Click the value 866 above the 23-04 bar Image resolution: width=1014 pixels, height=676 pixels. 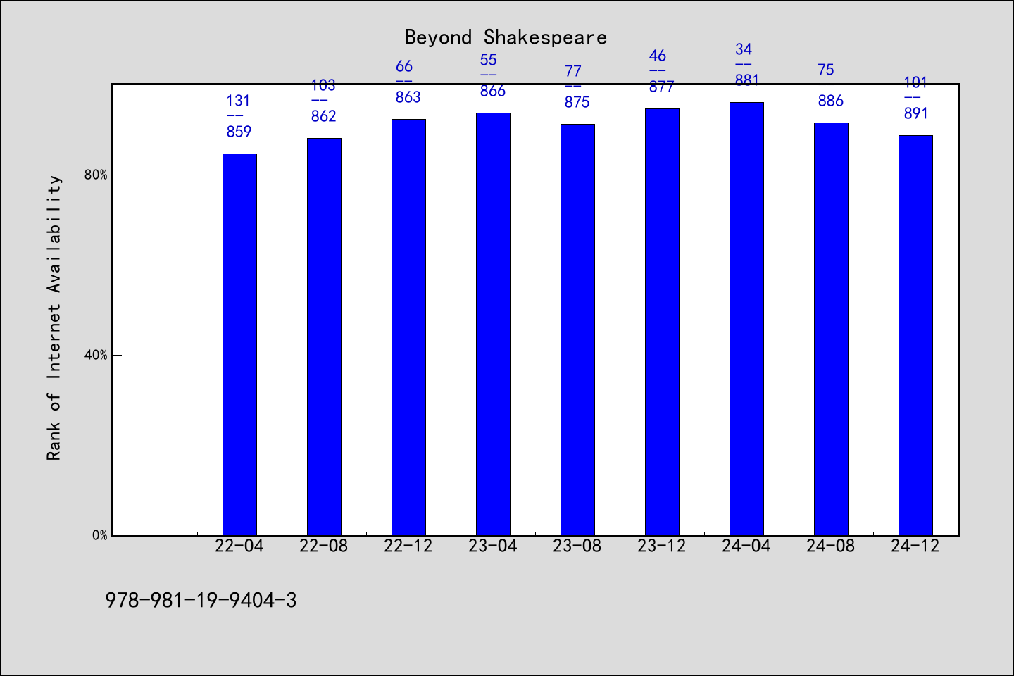pos(493,91)
